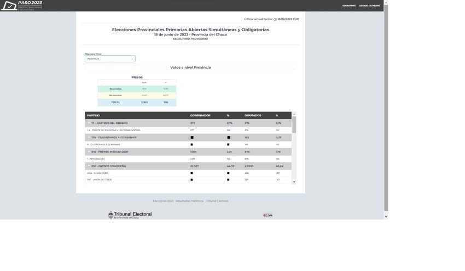The image size is (465, 271).
Task: Click scroll-down arrow of results table
Action: (x=294, y=181)
